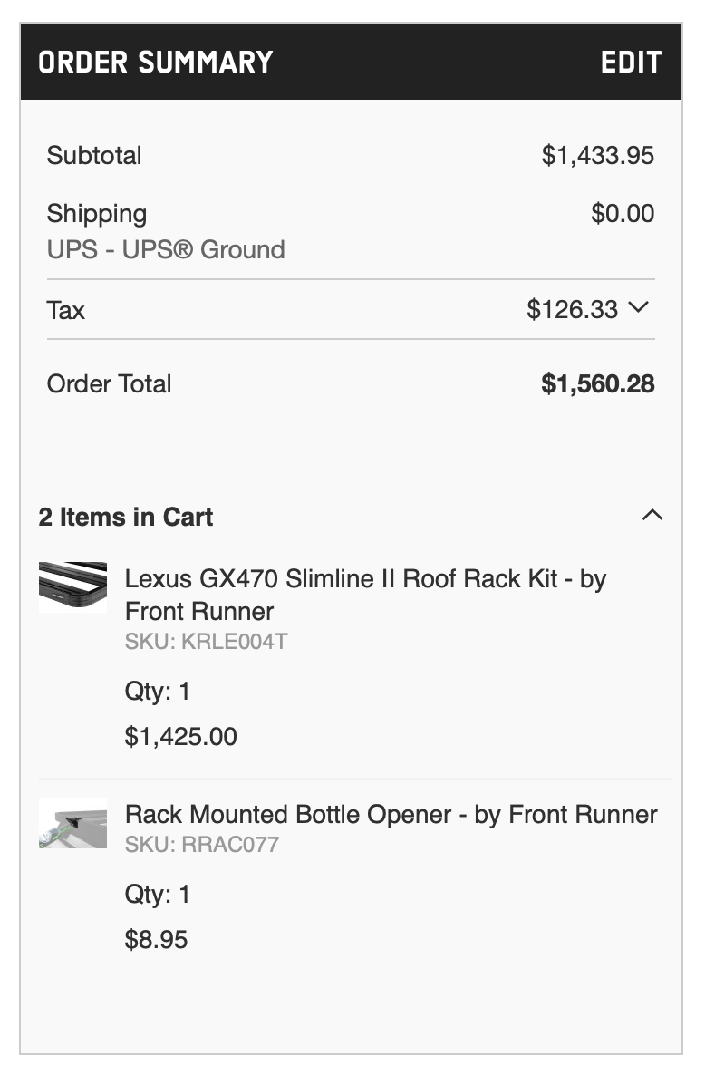Open the Lexus GX470 roof rack thumbnail
Screen dimensions: 705x1075
click(72, 586)
